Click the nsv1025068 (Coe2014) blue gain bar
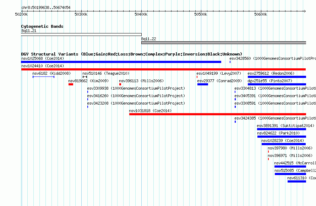 coord(121,62)
